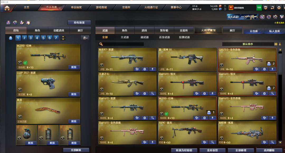Screen dimensions: 285x153
Task: Open the 游戏商城 top tab
Action: (101, 7)
